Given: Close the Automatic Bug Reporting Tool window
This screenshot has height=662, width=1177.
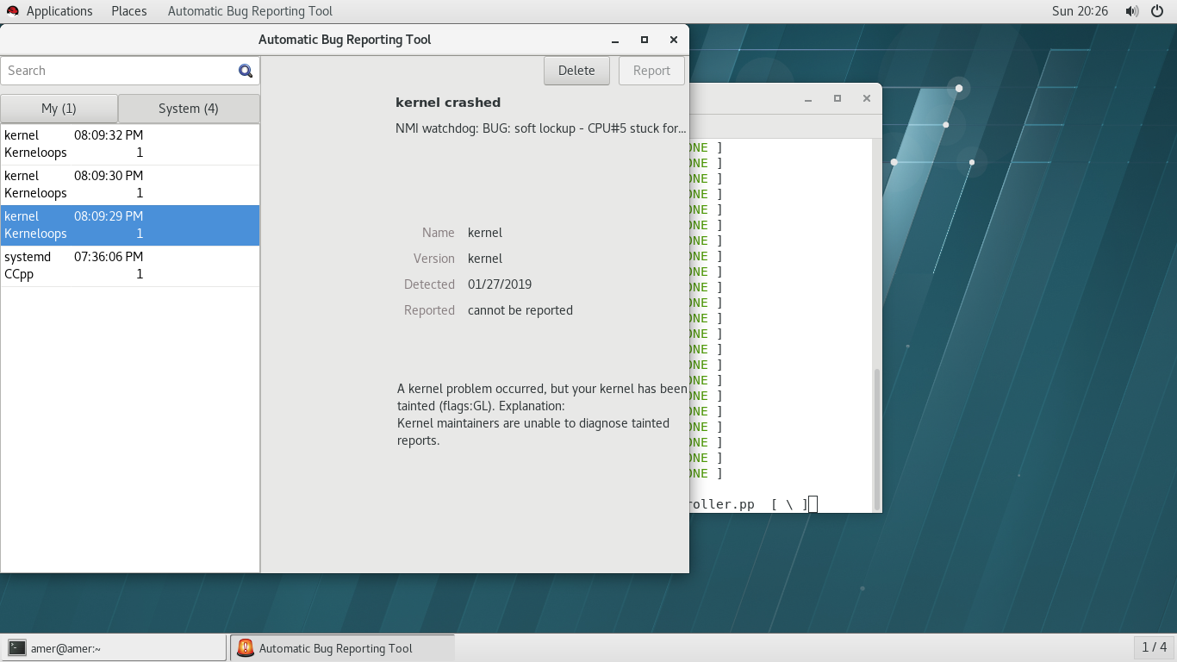Looking at the screenshot, I should pos(674,40).
